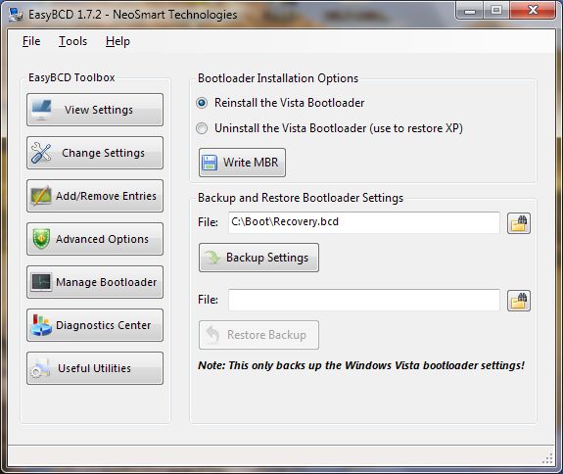Click the Manage Bootloader monitor icon
The width and height of the screenshot is (563, 474).
41,282
